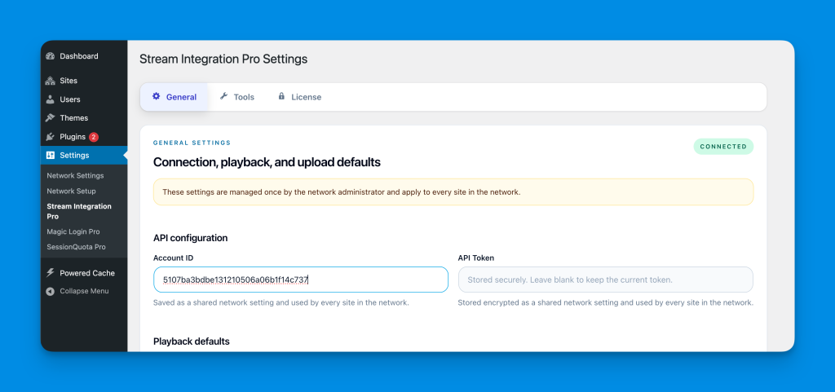Focus the Account ID text field
This screenshot has height=392, width=835.
[300, 280]
